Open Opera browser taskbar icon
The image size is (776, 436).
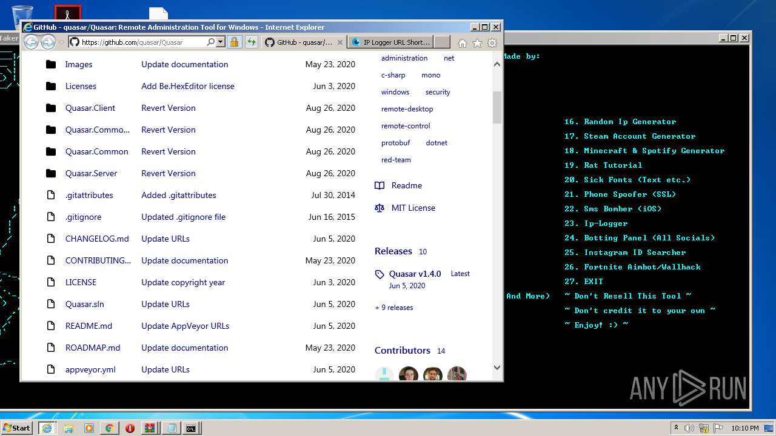(x=130, y=428)
